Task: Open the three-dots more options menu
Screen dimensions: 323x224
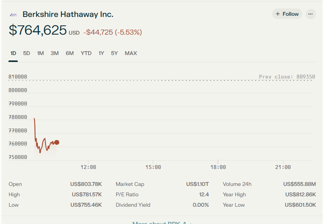Action: pos(311,14)
